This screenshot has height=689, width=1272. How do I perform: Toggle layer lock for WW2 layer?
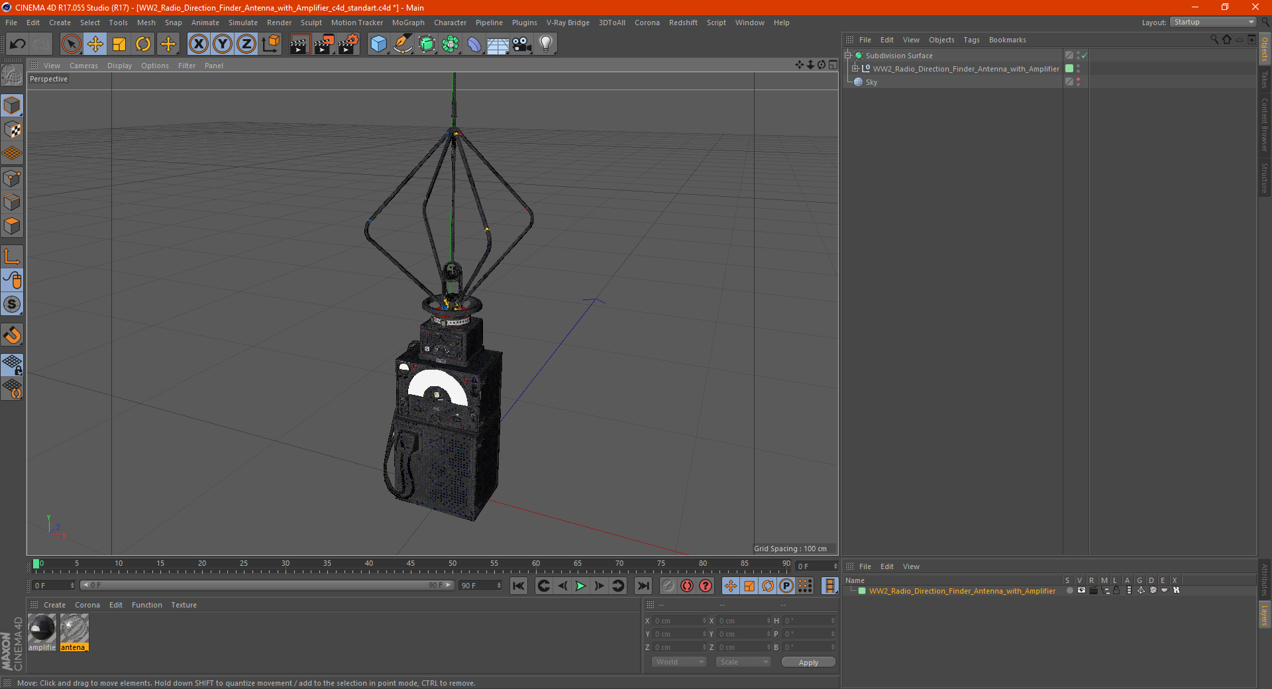point(1117,590)
